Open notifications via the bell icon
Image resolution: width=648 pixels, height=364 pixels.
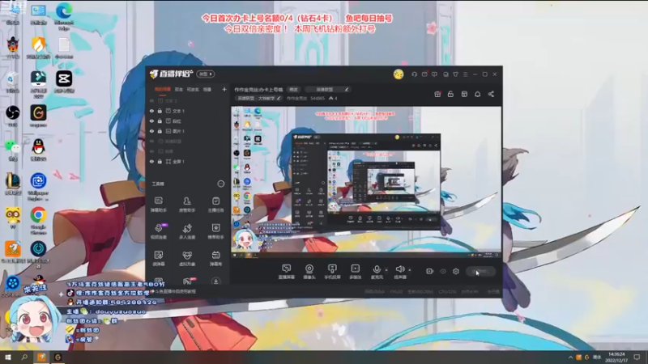[477, 94]
